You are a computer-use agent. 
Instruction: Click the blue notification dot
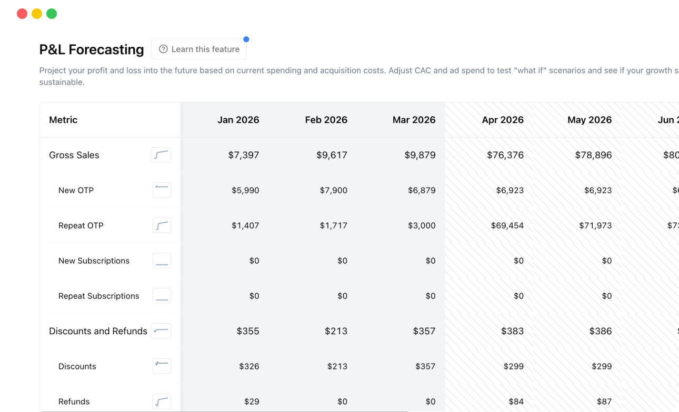point(246,38)
